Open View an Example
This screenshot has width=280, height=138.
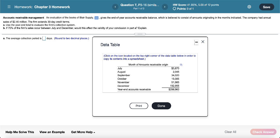[x=52, y=132]
